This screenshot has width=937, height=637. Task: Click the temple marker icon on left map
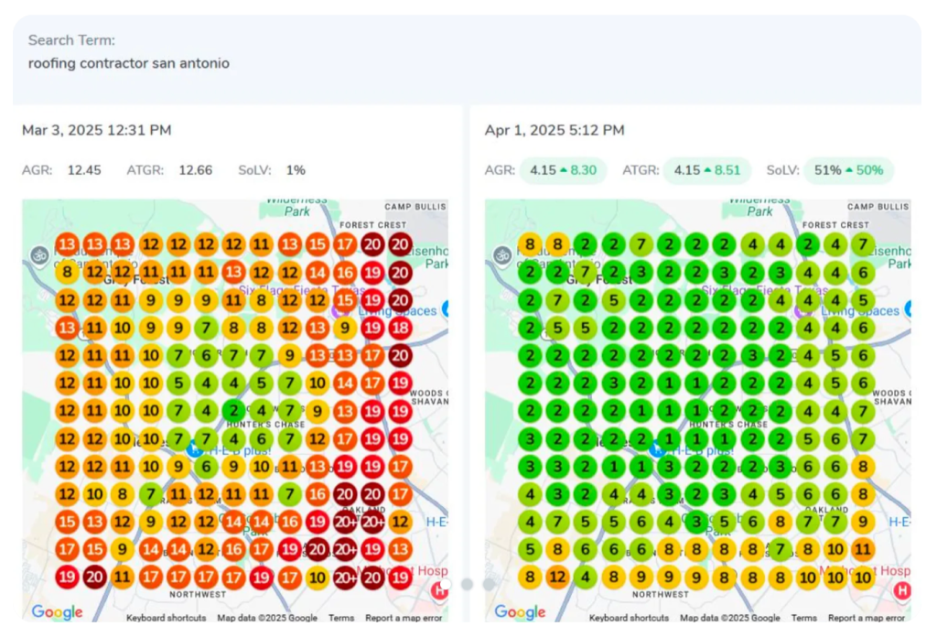point(38,254)
